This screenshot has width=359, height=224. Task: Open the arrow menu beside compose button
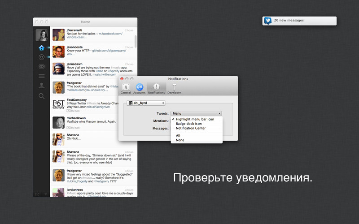(x=44, y=194)
